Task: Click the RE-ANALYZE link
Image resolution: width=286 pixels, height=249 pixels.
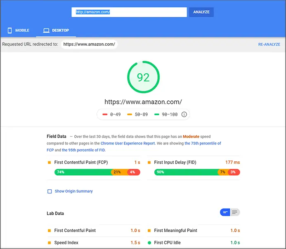Action: click(269, 44)
